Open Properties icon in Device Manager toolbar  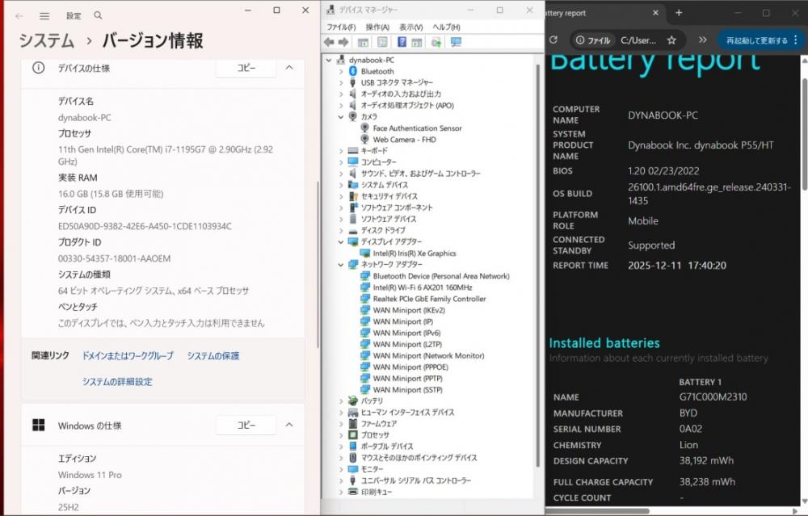tap(382, 42)
